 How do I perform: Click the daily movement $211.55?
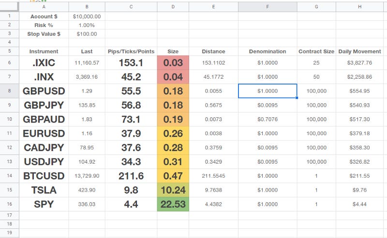pyautogui.click(x=359, y=176)
